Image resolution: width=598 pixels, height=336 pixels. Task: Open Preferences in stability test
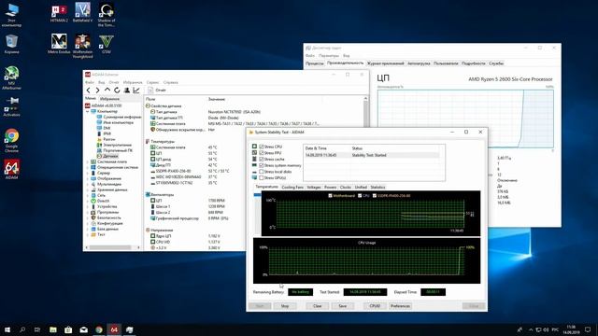(x=400, y=306)
